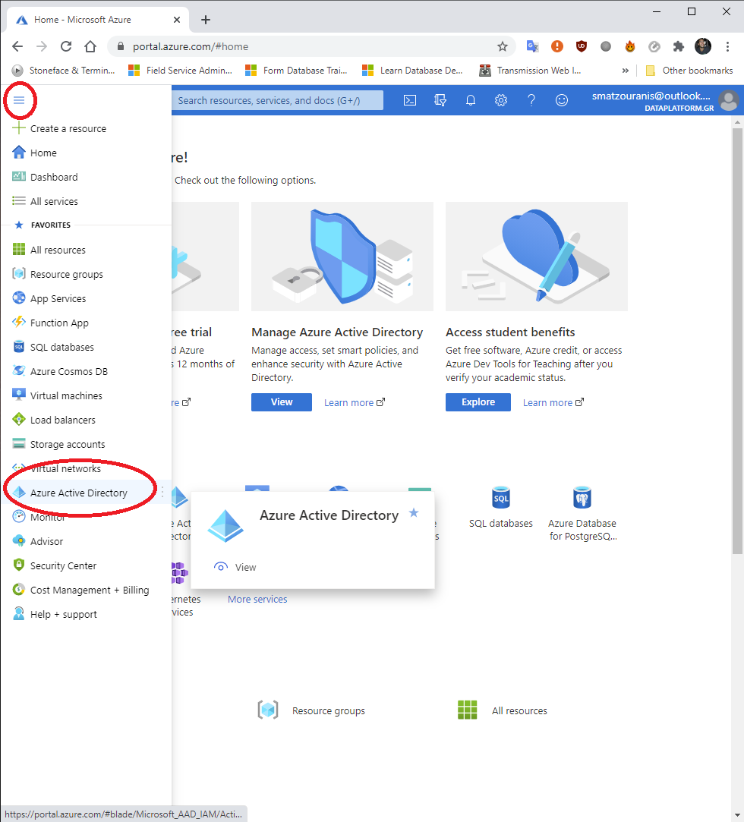Image resolution: width=744 pixels, height=822 pixels.
Task: Show hidden bookmarks with the chevron
Action: coord(625,70)
